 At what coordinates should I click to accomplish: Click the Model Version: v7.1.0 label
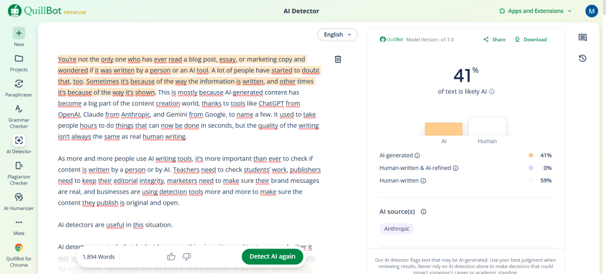tap(430, 40)
